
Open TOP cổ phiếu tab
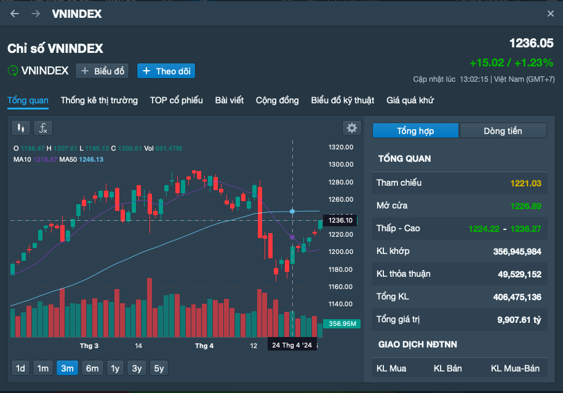point(177,100)
